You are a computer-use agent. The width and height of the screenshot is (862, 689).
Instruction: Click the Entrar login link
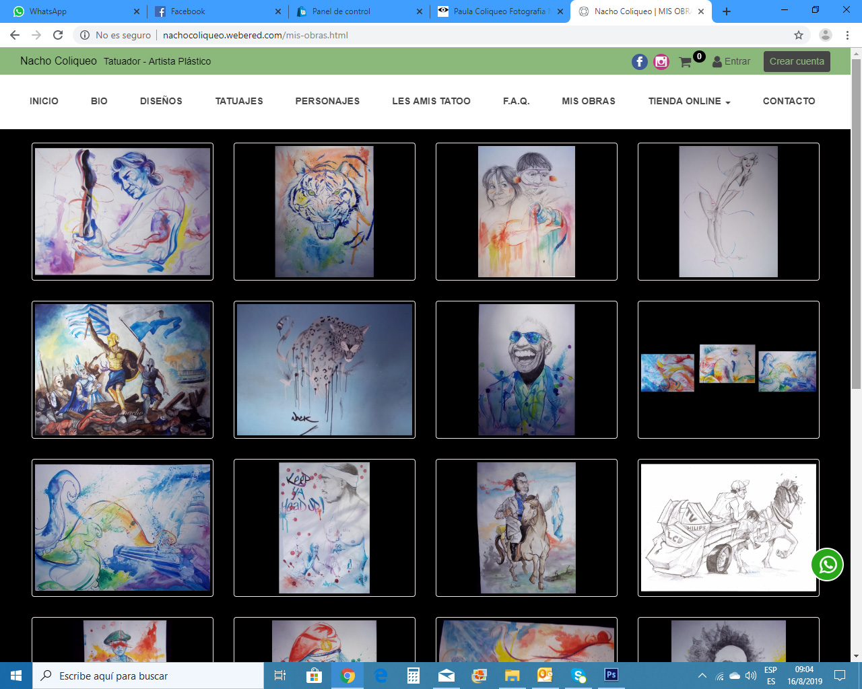click(731, 61)
